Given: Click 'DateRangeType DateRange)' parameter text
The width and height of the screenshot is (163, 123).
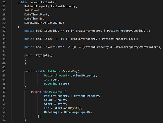Looking at the screenshot, I should 44,23.
